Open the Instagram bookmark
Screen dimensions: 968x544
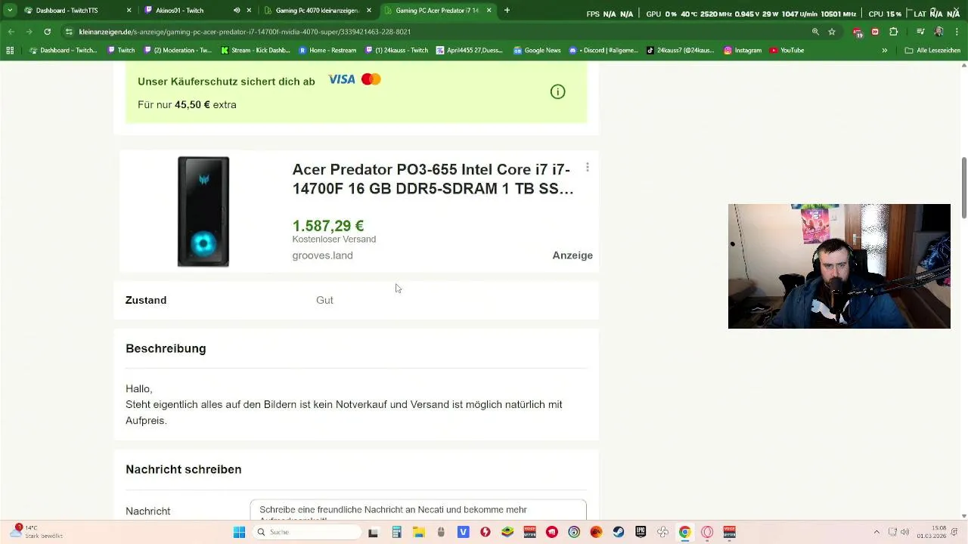743,51
